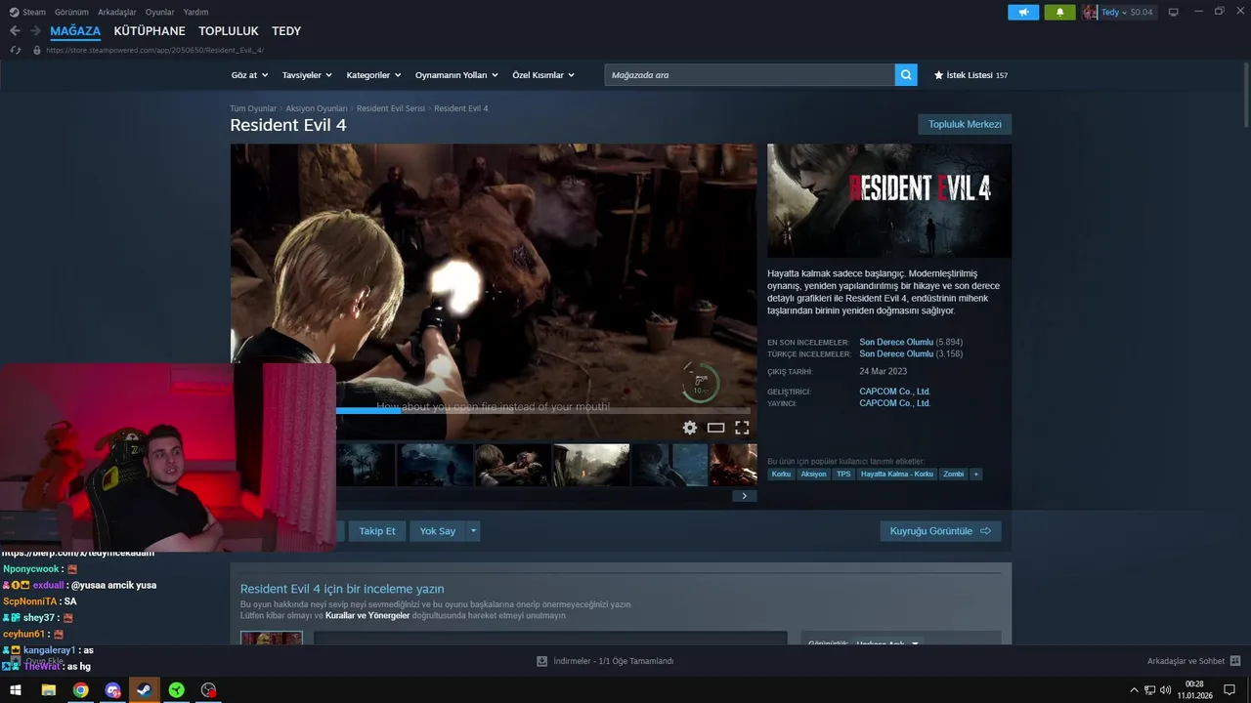
Task: Click the Tedy profile avatar picture
Action: 1090,13
